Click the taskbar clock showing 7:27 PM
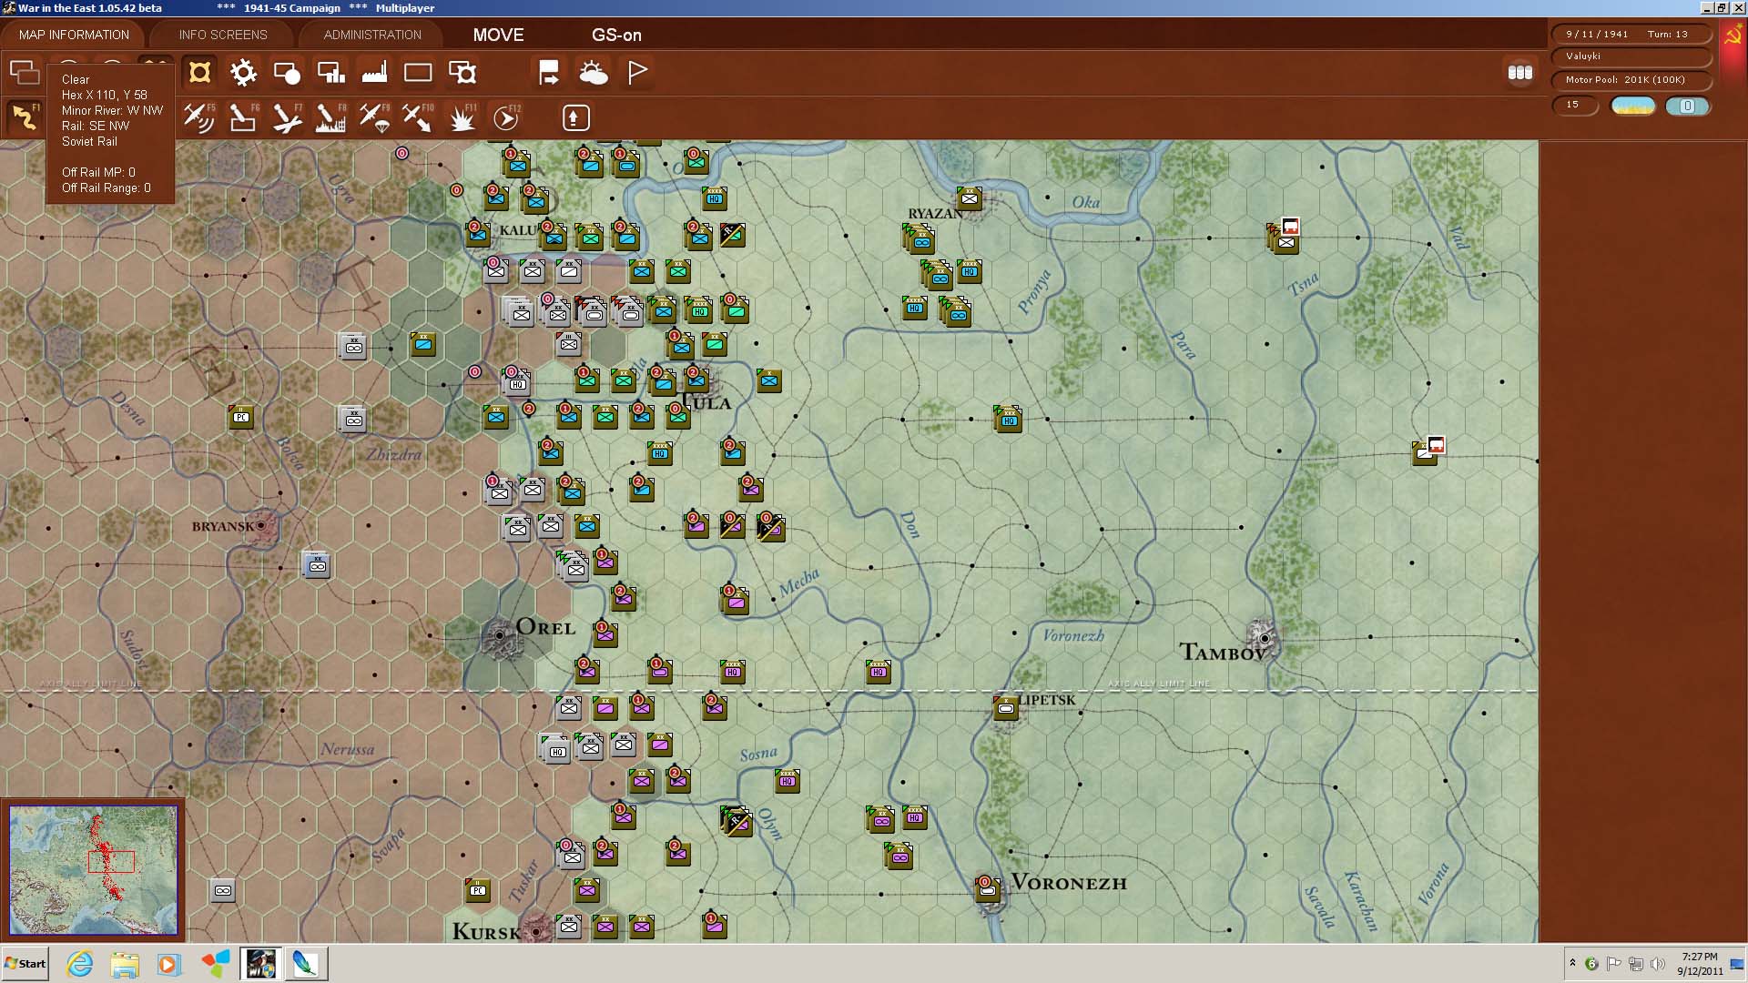Image resolution: width=1748 pixels, height=983 pixels. pyautogui.click(x=1700, y=964)
